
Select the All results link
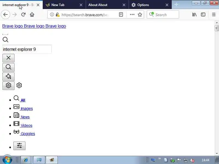(23, 100)
